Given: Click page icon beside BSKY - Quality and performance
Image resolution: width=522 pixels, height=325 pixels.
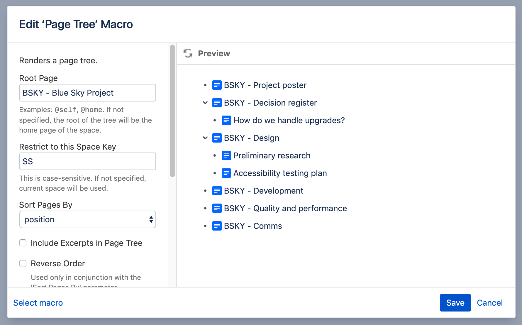Looking at the screenshot, I should tap(217, 208).
